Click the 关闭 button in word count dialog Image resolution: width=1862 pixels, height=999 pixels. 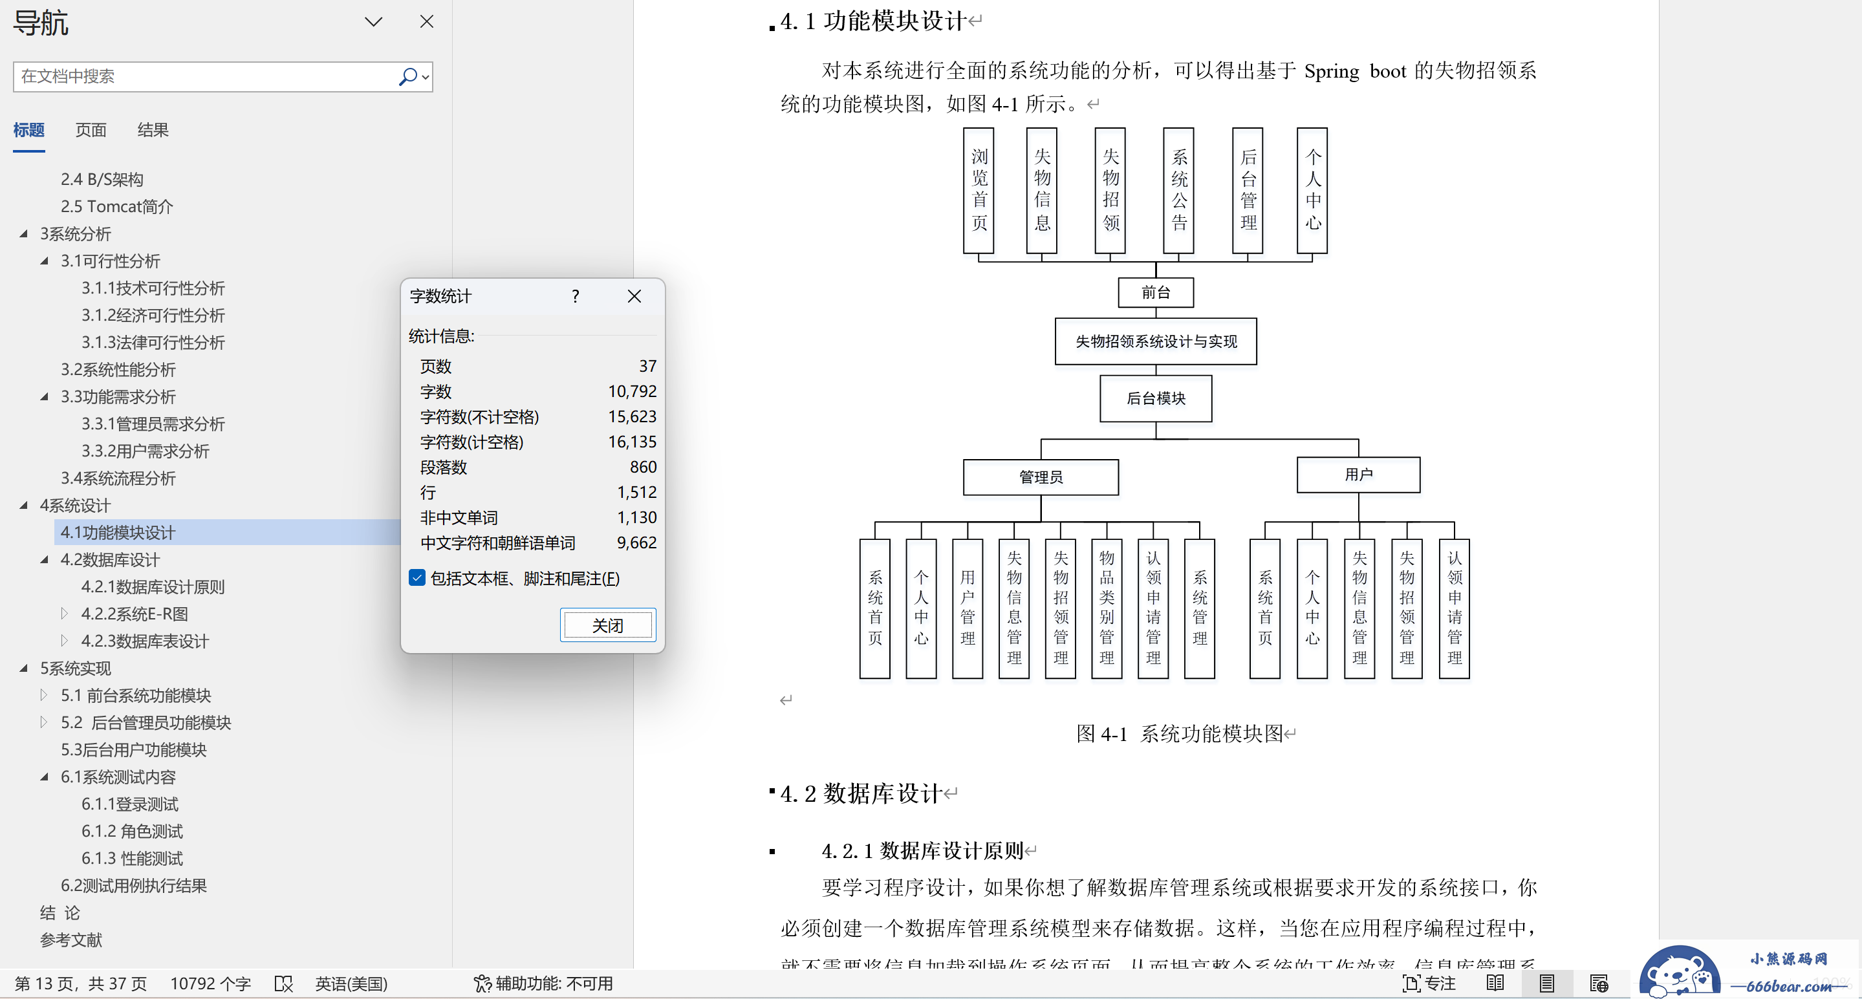[607, 625]
